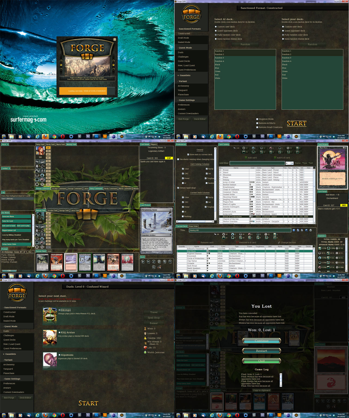Click the print deck icon beside the Title field

click(x=311, y=230)
